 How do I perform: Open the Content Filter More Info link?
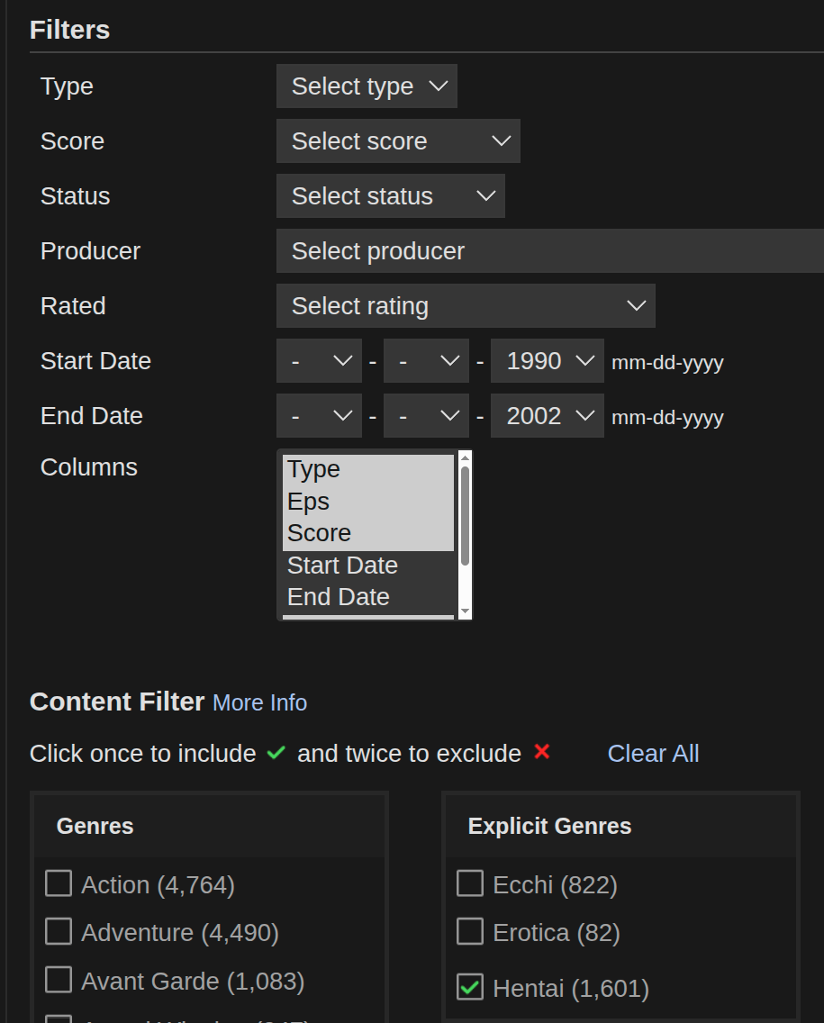click(259, 702)
